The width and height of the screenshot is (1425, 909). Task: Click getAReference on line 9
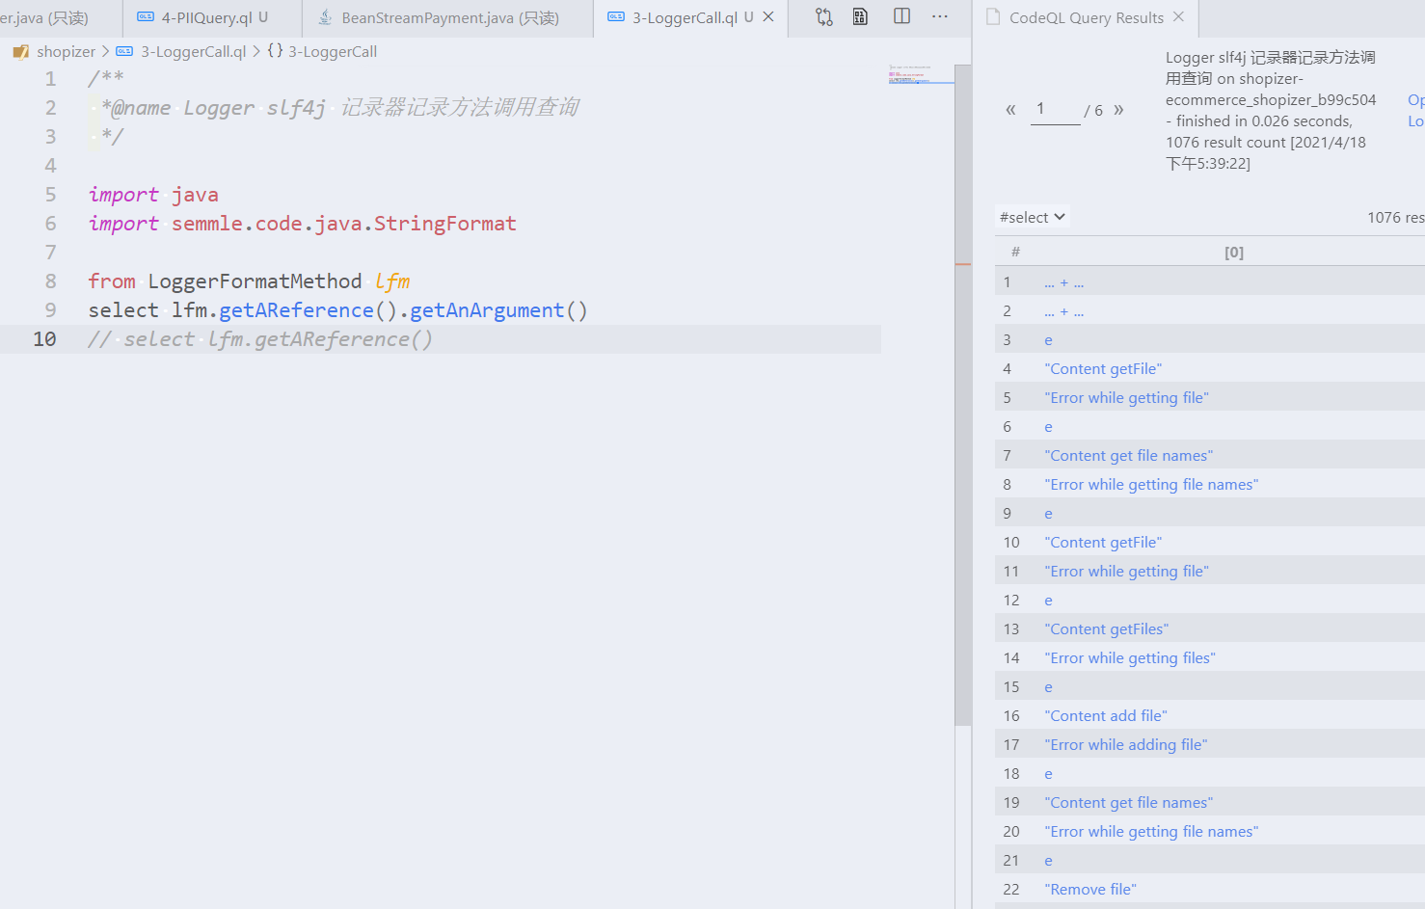(296, 310)
